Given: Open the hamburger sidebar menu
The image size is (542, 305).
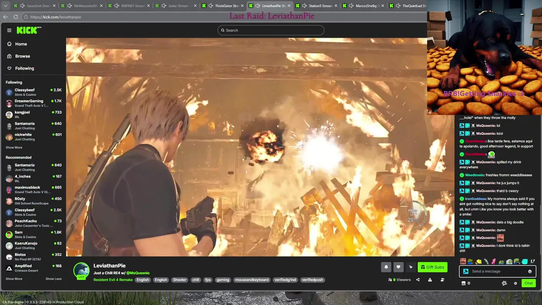Looking at the screenshot, I should coord(9,30).
